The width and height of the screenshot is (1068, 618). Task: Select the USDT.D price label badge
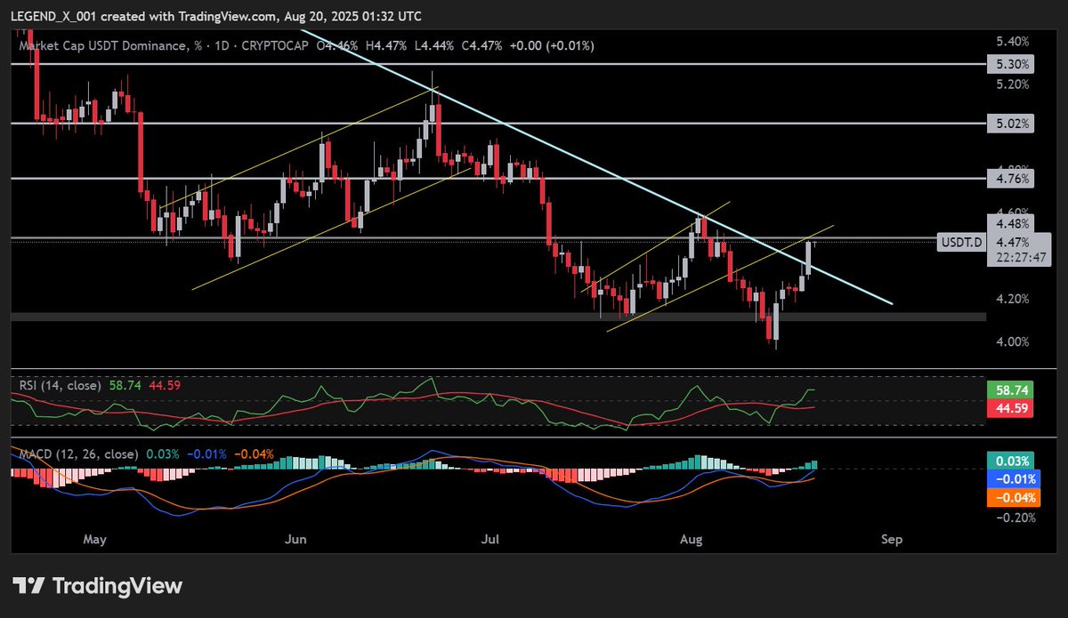click(960, 241)
